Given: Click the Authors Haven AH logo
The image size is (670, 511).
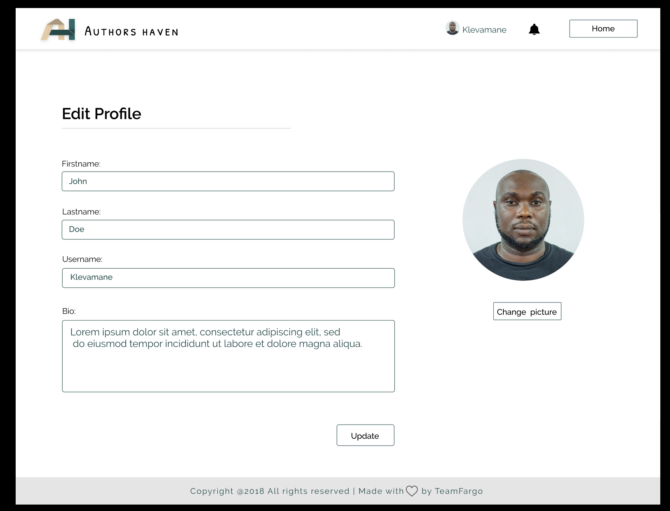Looking at the screenshot, I should 57,29.
